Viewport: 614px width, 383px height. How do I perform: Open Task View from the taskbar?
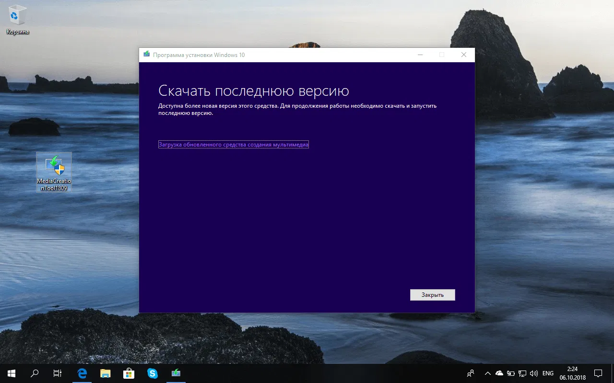click(x=58, y=373)
